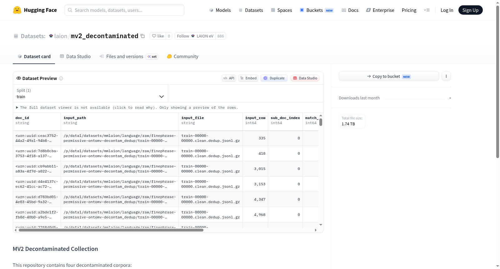Click the like count number
This screenshot has width=500, height=269.
click(x=169, y=36)
